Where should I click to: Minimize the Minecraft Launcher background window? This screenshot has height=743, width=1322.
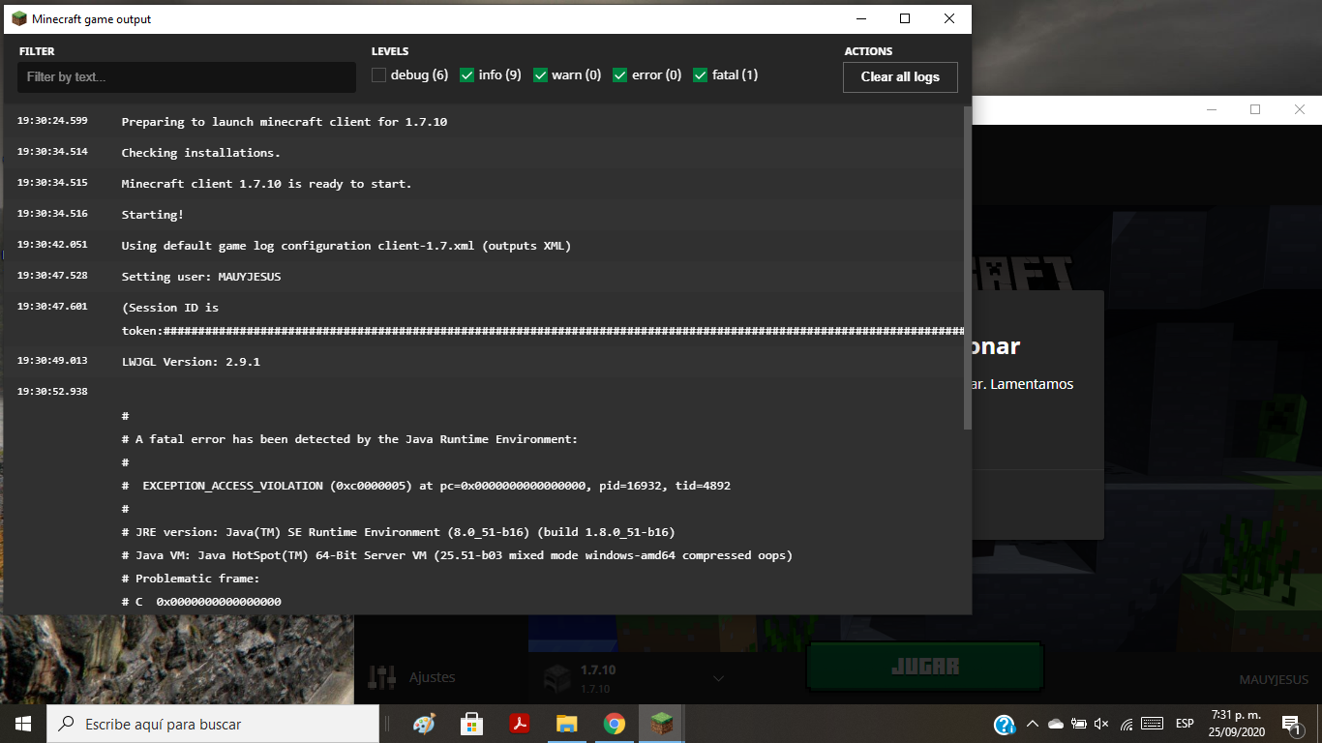[1211, 109]
